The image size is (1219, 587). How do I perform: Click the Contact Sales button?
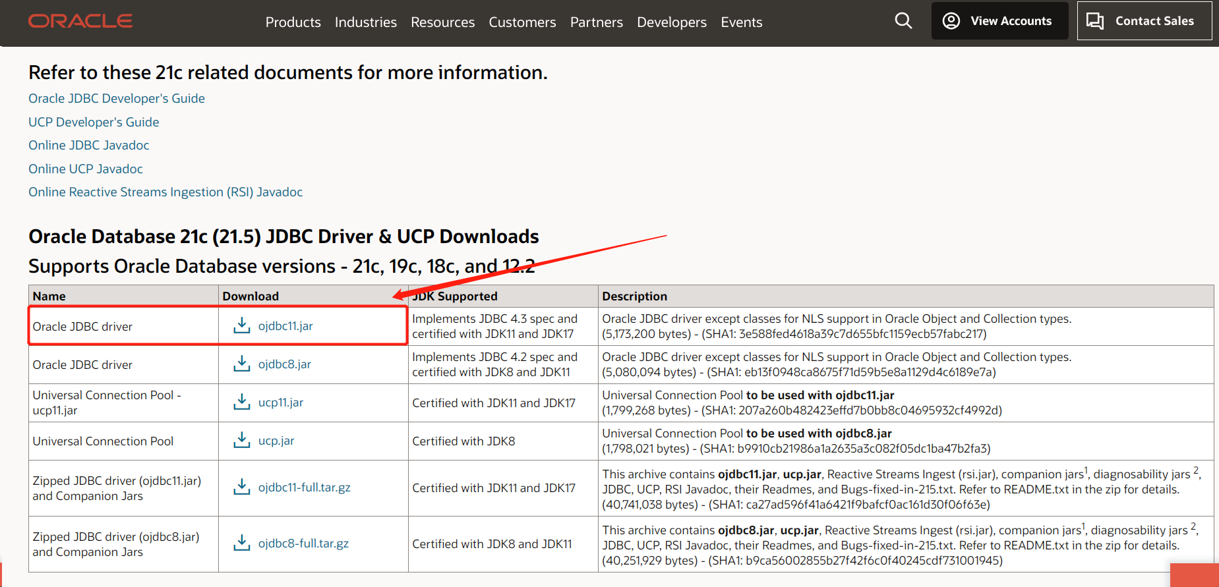point(1145,21)
